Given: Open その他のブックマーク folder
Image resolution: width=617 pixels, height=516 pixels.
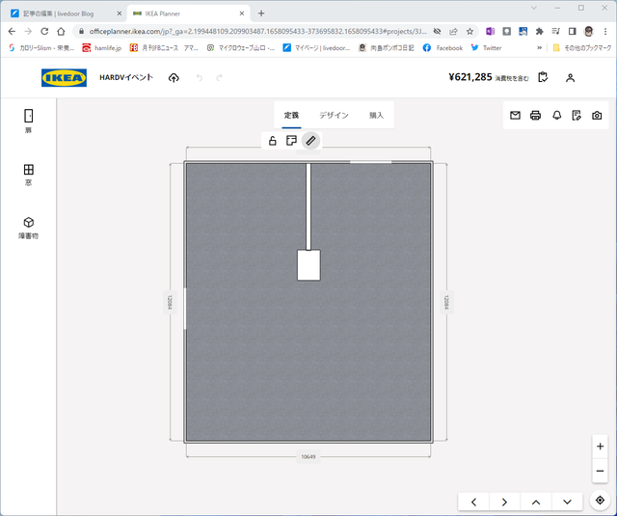Looking at the screenshot, I should tap(582, 47).
